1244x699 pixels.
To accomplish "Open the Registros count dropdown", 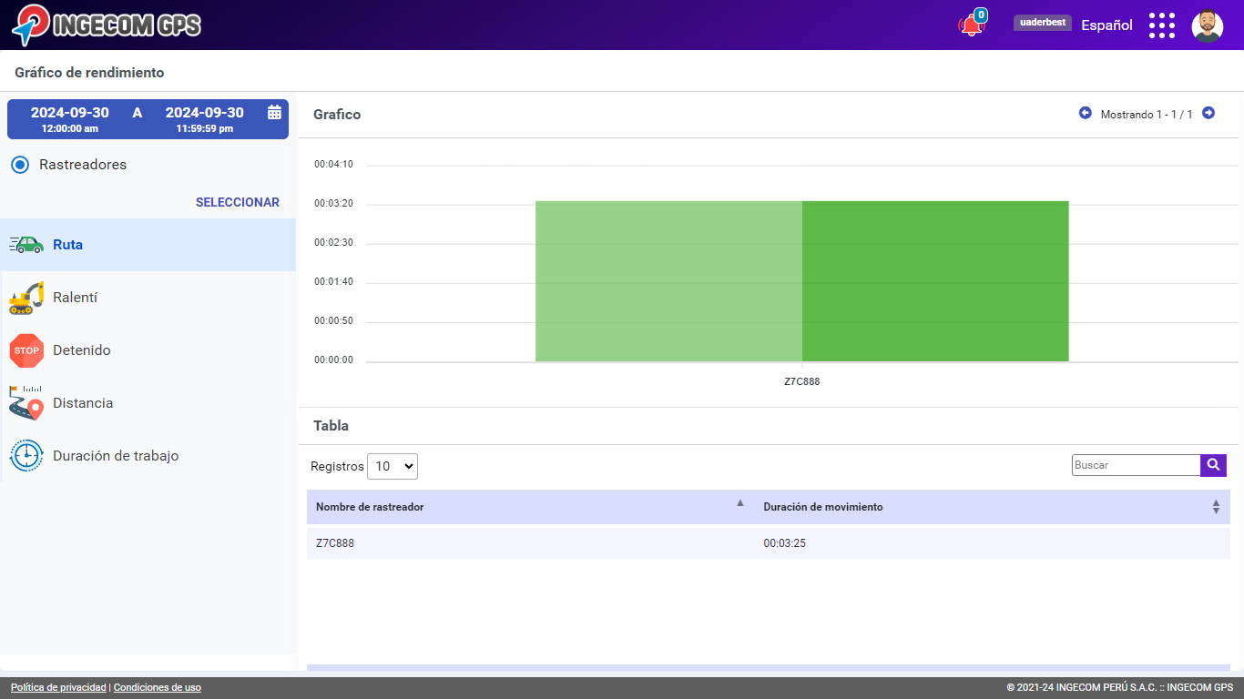I will [x=392, y=466].
